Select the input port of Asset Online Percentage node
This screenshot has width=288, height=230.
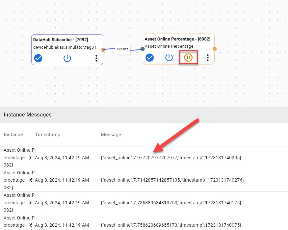143,49
